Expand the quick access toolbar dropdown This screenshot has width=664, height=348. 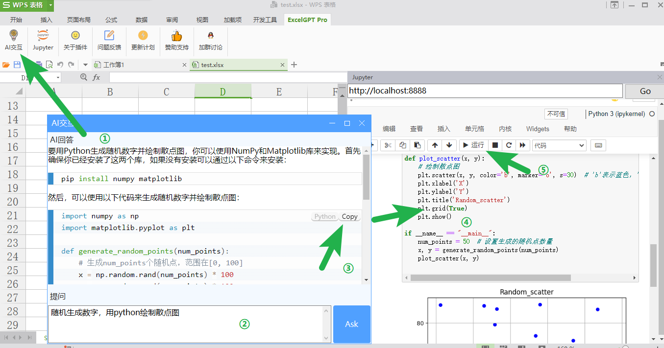pyautogui.click(x=85, y=65)
